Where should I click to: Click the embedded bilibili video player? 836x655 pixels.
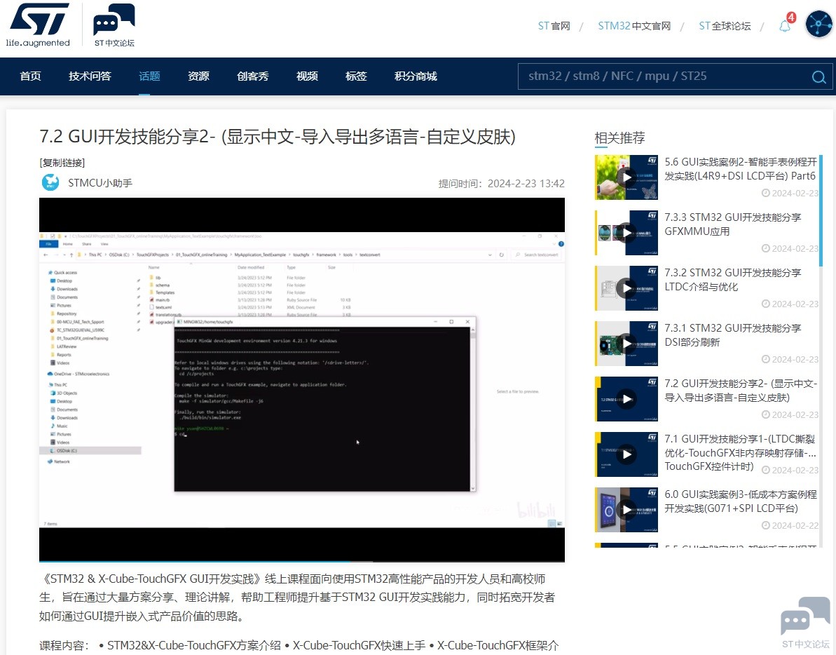302,379
